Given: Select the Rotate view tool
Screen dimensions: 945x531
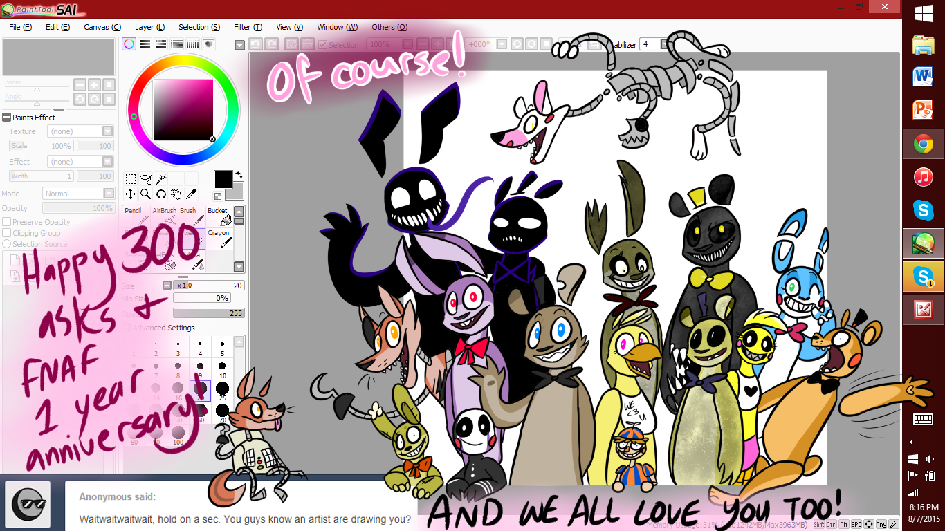Looking at the screenshot, I should [160, 194].
